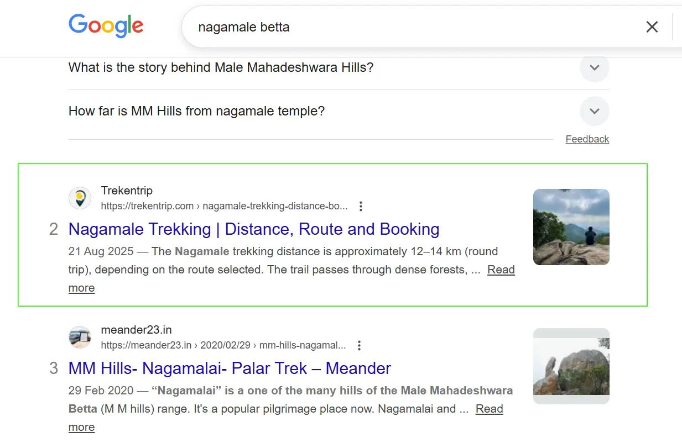Image resolution: width=682 pixels, height=443 pixels.
Task: Open 'MM Hills- Nagamalai- Palar Trek – Meander' result
Action: coord(230,368)
